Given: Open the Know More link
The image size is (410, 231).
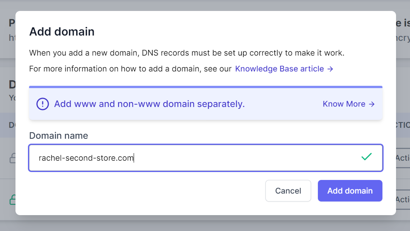Looking at the screenshot, I should 348,104.
